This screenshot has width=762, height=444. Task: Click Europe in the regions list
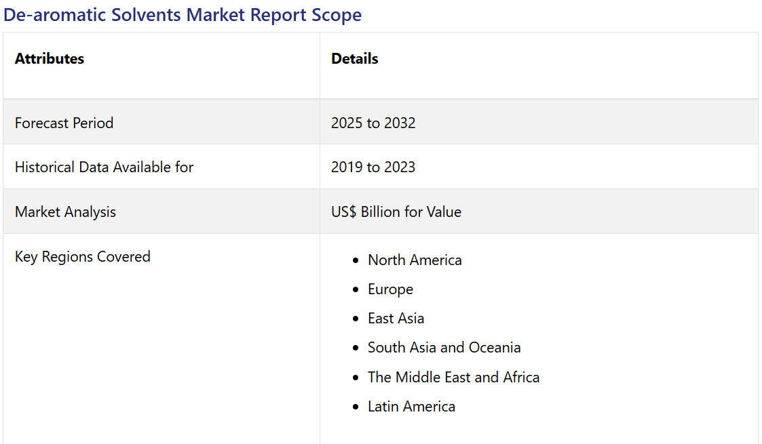click(x=390, y=289)
